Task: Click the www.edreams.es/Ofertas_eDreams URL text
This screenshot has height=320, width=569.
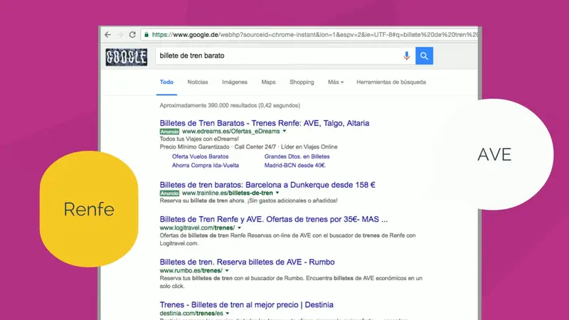Action: [230, 131]
